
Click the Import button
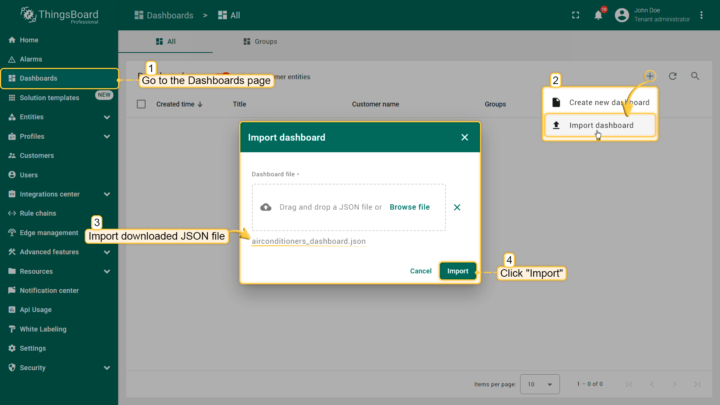(x=457, y=271)
